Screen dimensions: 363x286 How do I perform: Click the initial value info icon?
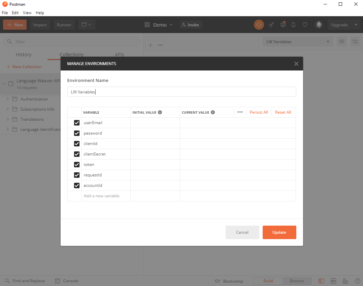(160, 112)
